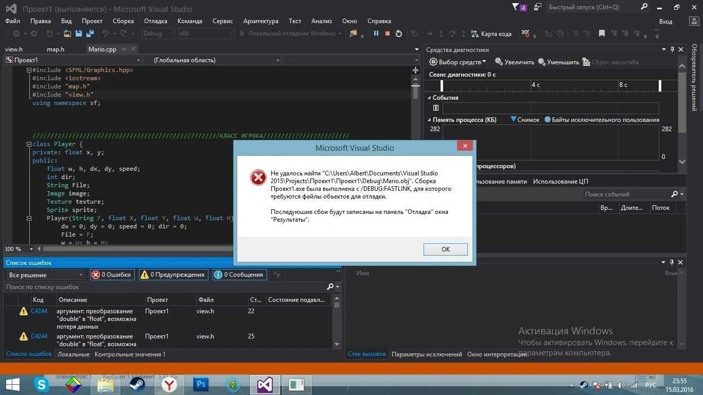Click the right handle of diagnostics timeline
This screenshot has width=703, height=395.
pyautogui.click(x=660, y=86)
